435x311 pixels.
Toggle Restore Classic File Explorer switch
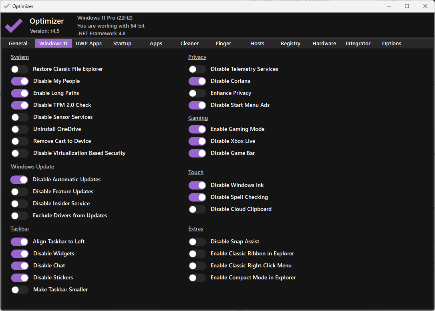click(20, 69)
